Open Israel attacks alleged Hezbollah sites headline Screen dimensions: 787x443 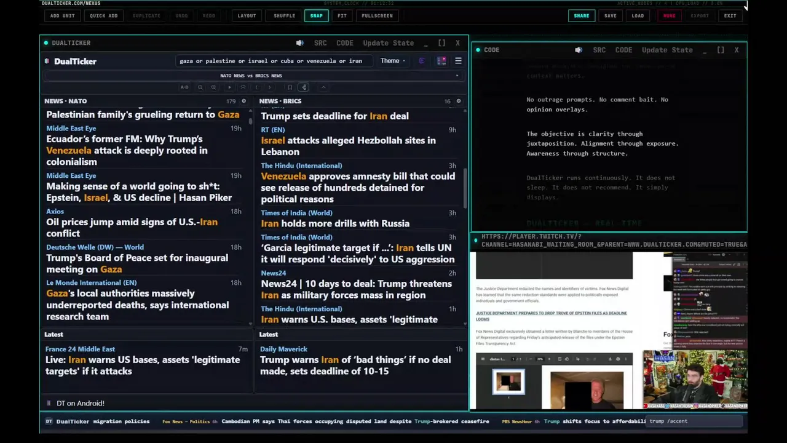tap(348, 146)
